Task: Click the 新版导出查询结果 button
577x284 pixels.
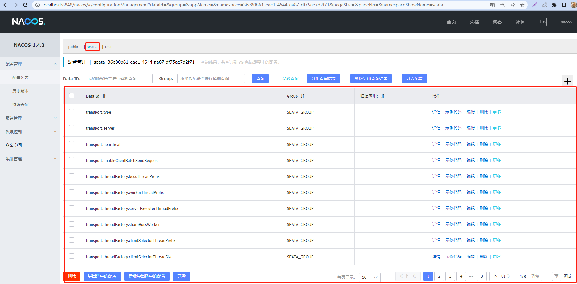Action: coord(371,78)
